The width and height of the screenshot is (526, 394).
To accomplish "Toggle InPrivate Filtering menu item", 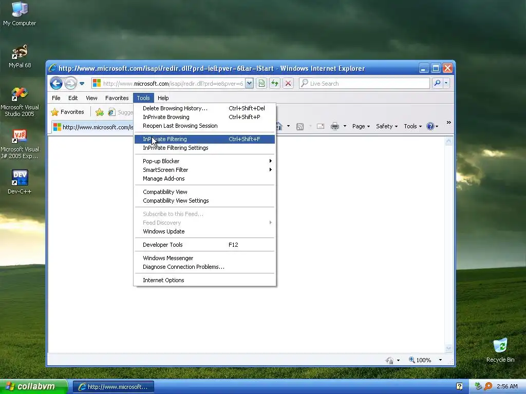I will 204,139.
